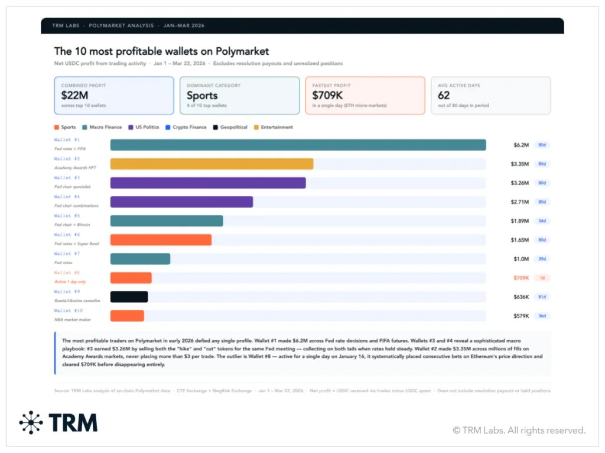Select the Wallet #10 label
The image size is (605, 453).
[x=68, y=310]
